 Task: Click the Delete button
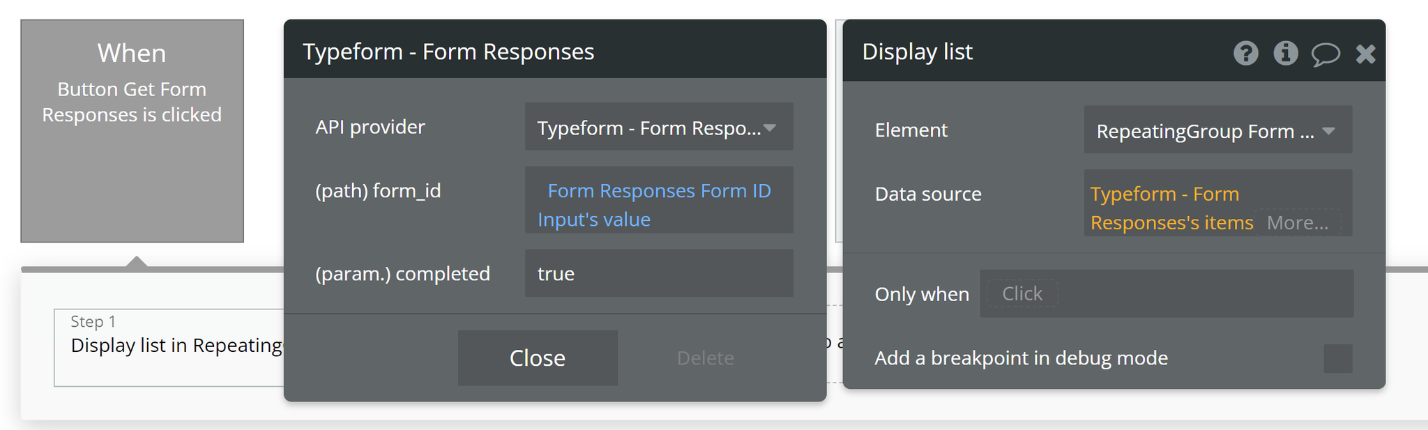[705, 358]
